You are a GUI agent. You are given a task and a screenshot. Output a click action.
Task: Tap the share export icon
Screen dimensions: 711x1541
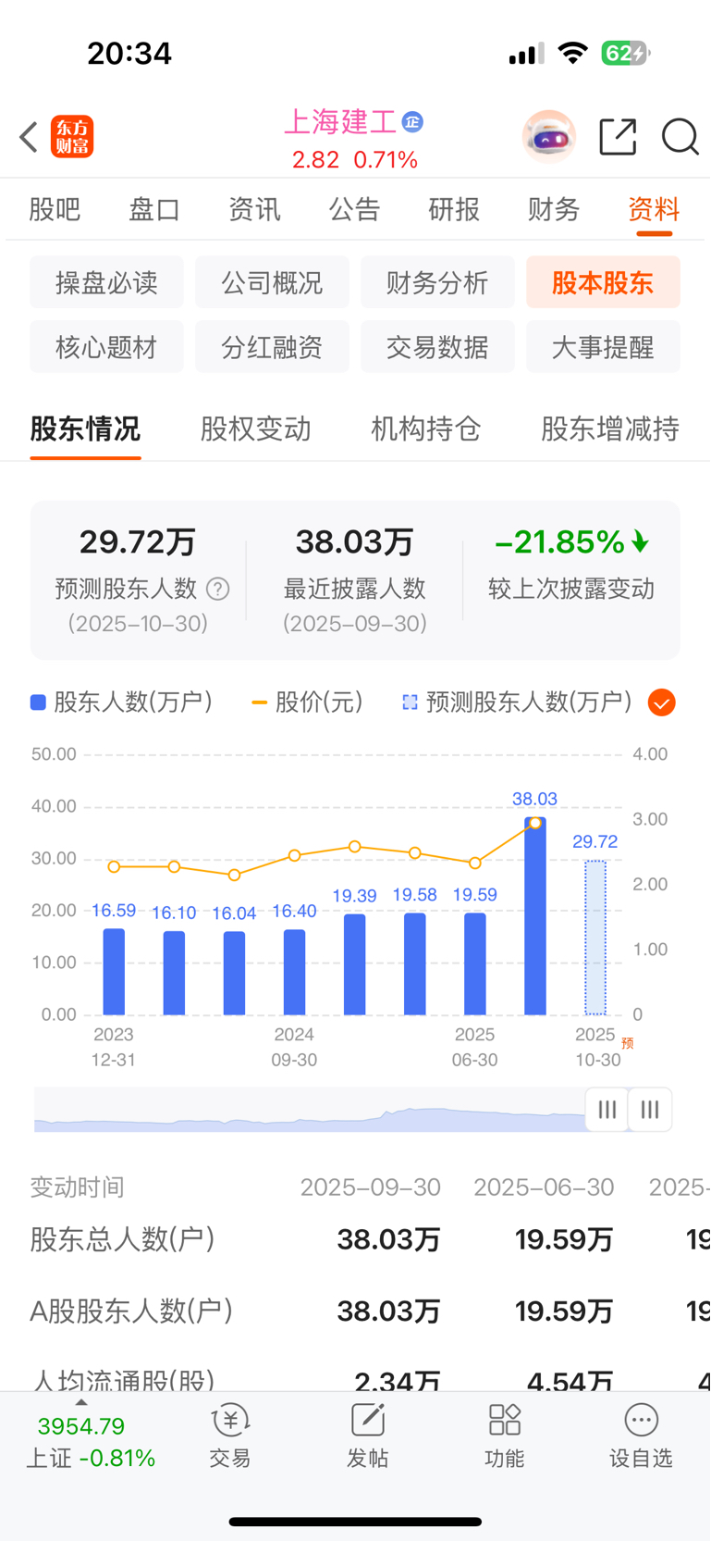[618, 137]
